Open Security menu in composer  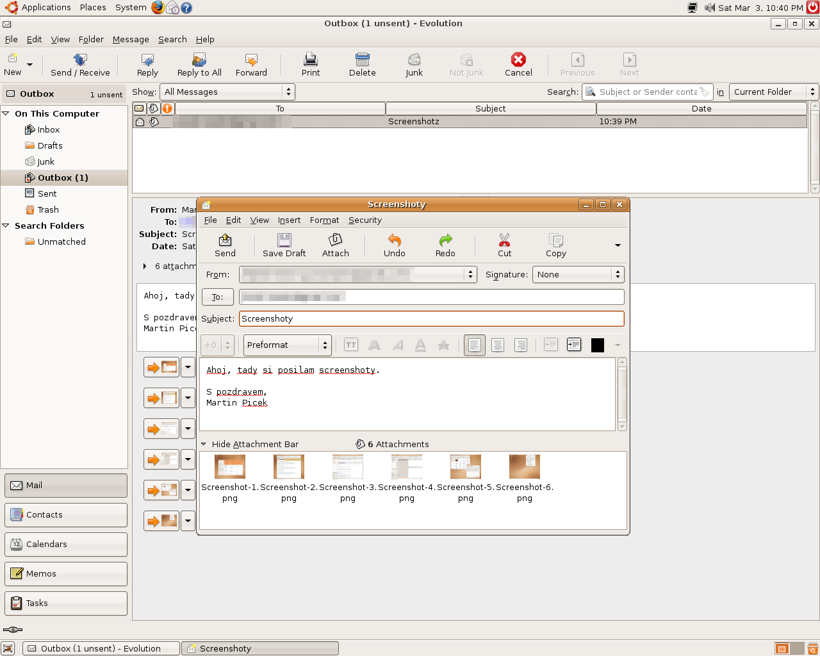click(x=365, y=220)
